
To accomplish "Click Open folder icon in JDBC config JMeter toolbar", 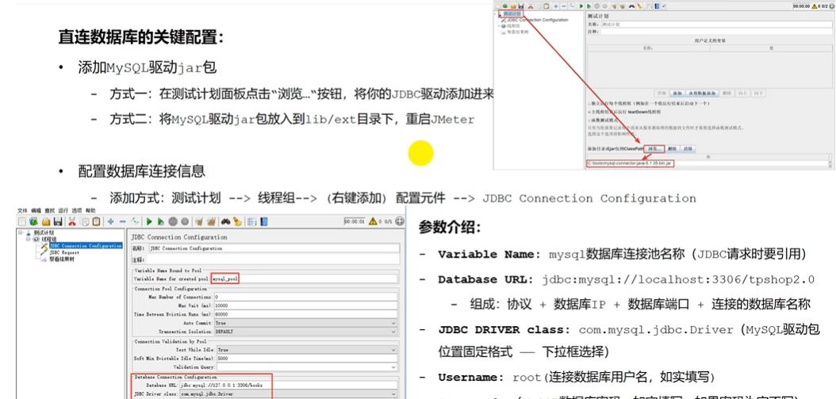I will [x=46, y=222].
